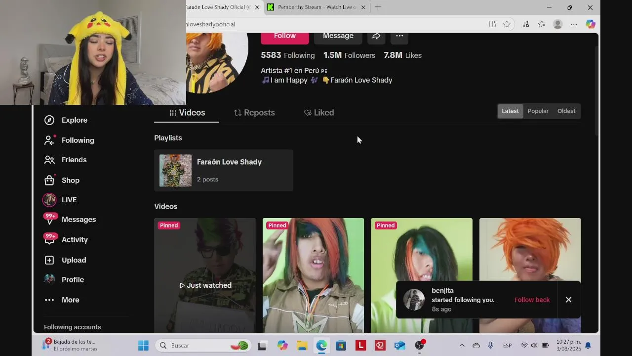Image resolution: width=632 pixels, height=356 pixels.
Task: Close the Faraón Love Shady tab
Action: pyautogui.click(x=257, y=7)
